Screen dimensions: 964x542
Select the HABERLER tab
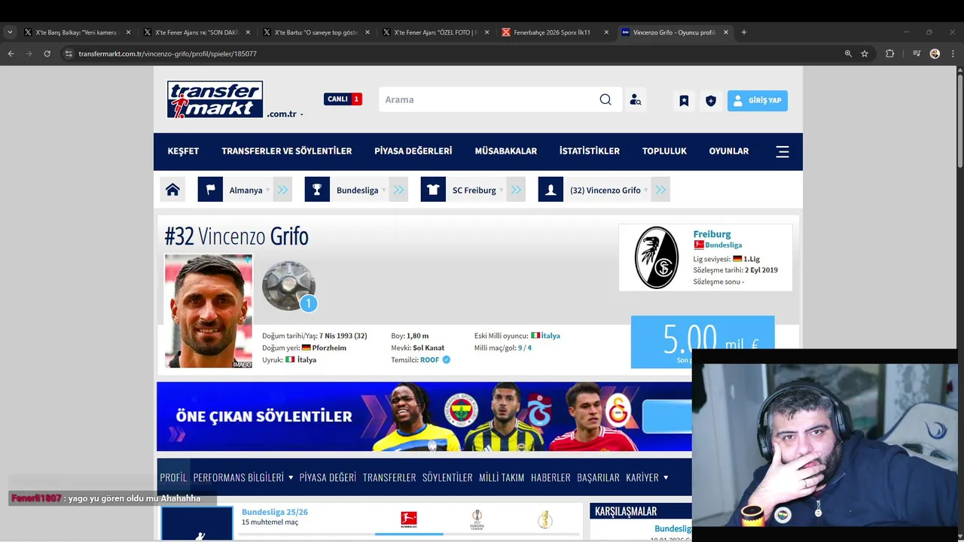pos(551,477)
